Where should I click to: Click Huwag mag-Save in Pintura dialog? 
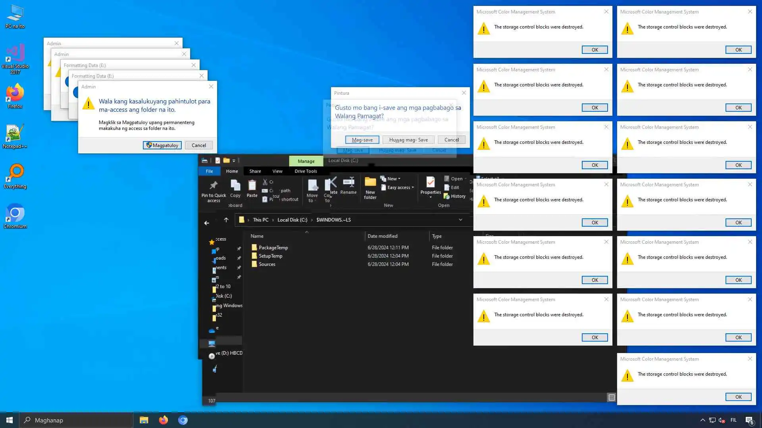[x=408, y=140]
